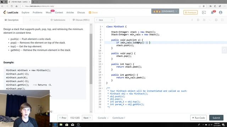Open the Explore menu item
Viewport: 227px width, 127px height.
click(26, 13)
